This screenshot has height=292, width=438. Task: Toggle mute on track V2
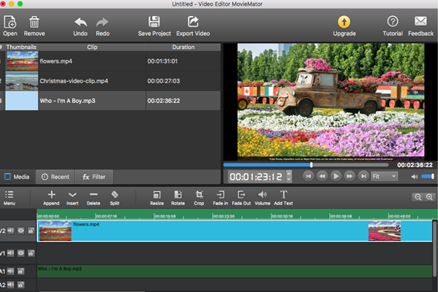pyautogui.click(x=11, y=231)
